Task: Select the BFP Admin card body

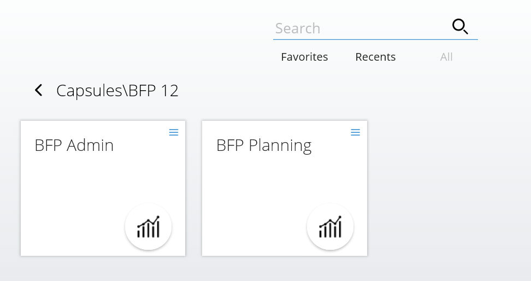Action: (103, 188)
